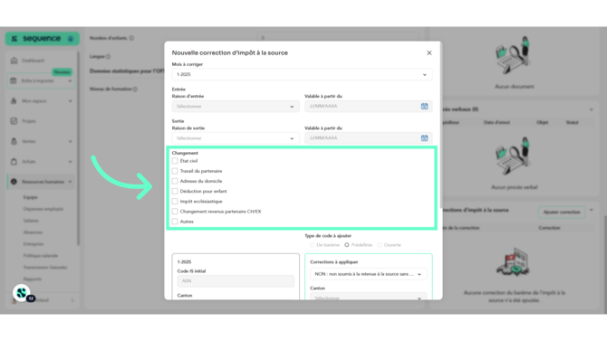The image size is (607, 341).
Task: Click info icon next to Nombre d'enfants
Action: point(131,38)
